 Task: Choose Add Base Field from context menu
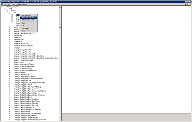click(29, 15)
